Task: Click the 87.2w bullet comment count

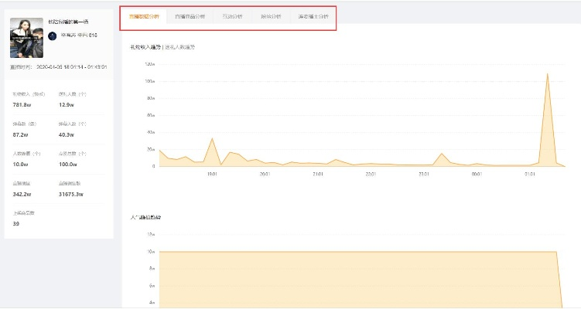Action: [x=22, y=134]
